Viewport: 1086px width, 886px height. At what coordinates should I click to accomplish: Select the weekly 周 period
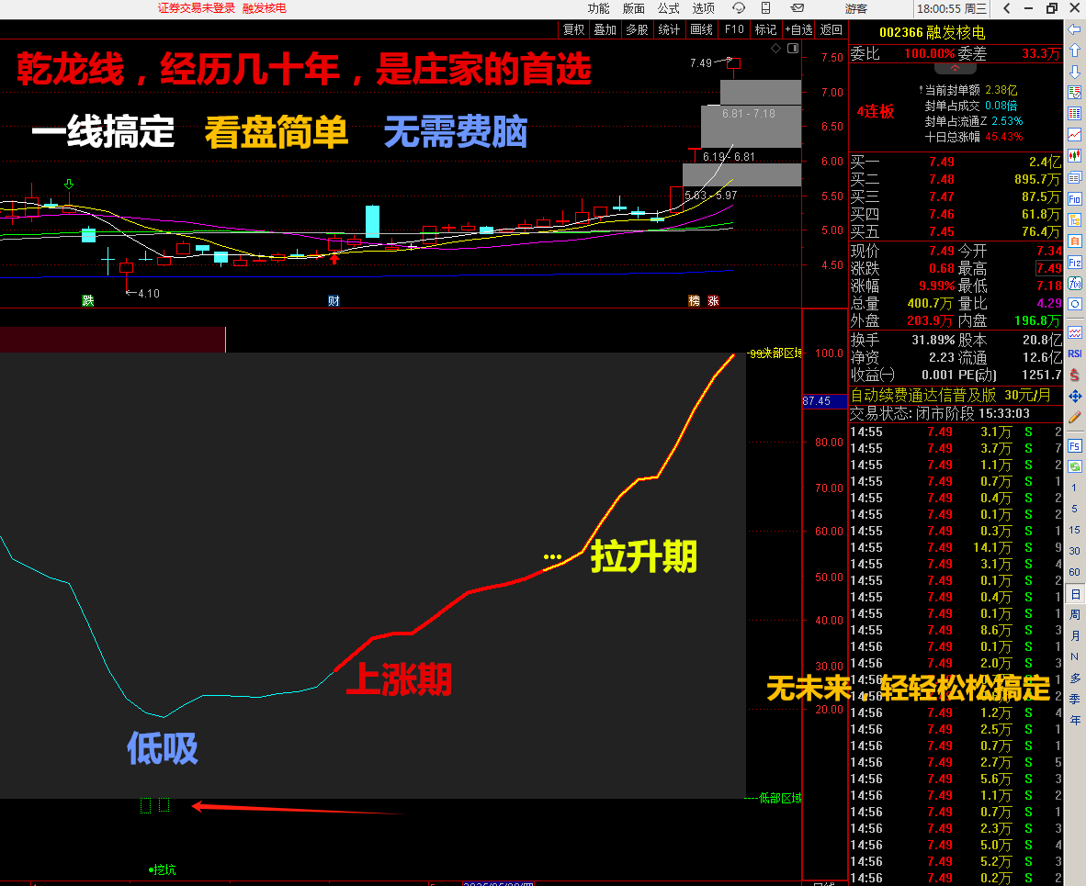(1074, 614)
